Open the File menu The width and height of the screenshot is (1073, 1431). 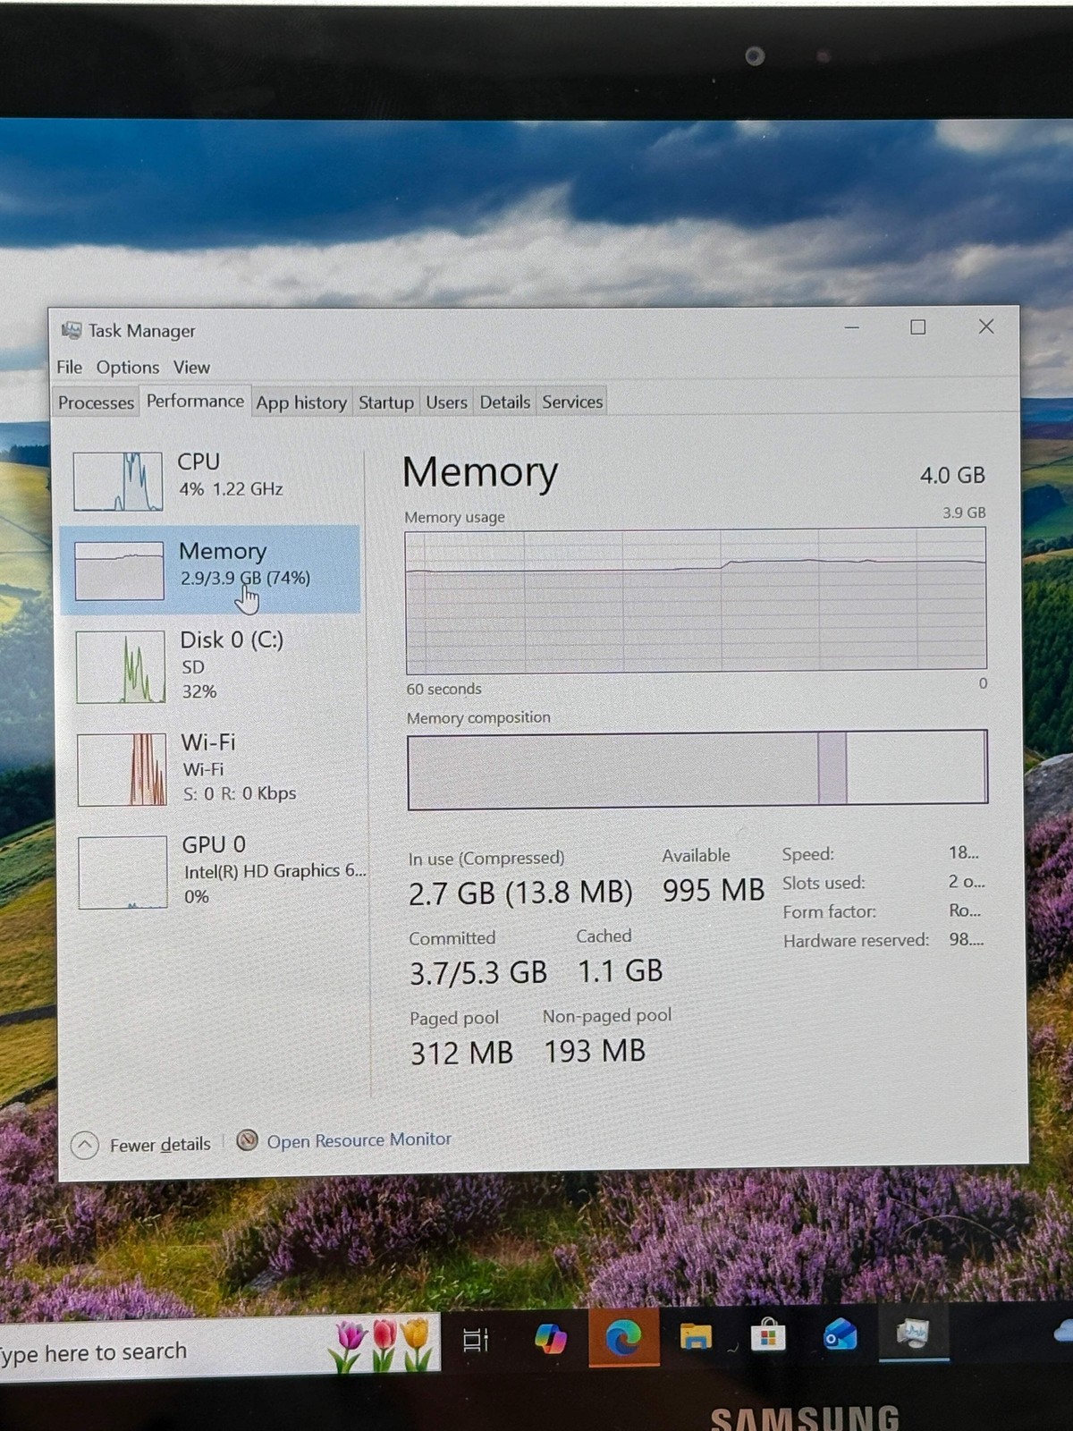coord(69,368)
